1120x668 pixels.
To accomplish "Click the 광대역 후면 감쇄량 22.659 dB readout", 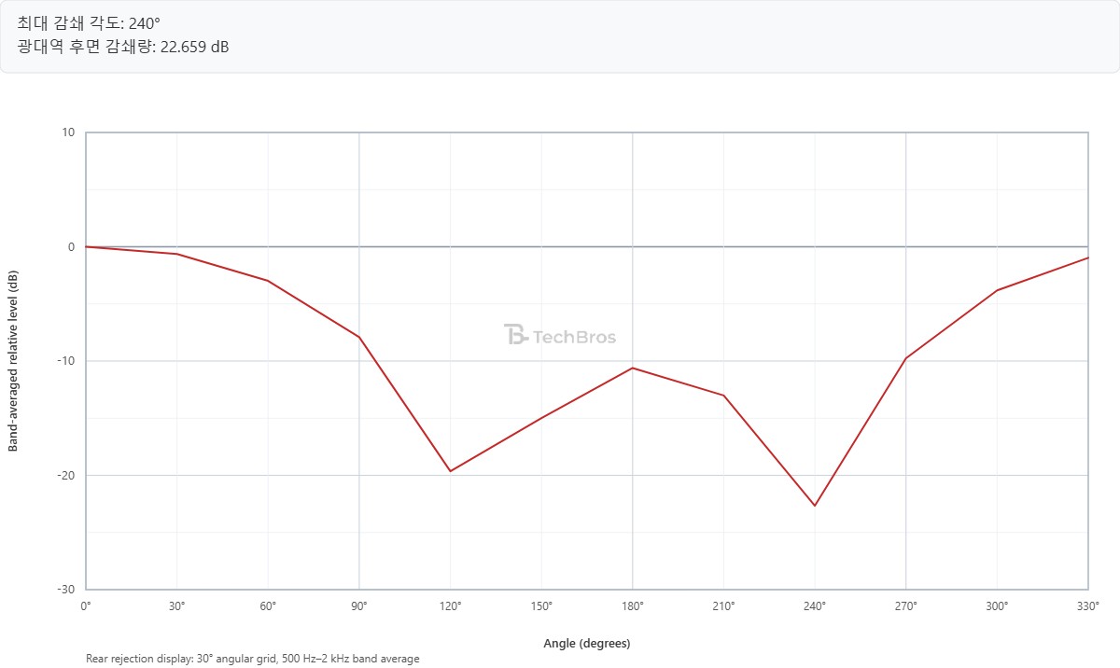I will 123,47.
